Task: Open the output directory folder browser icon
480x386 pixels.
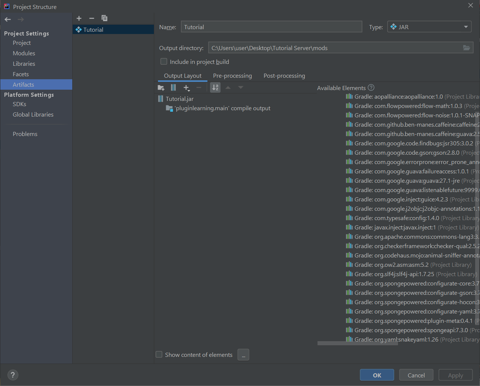Action: pos(467,47)
